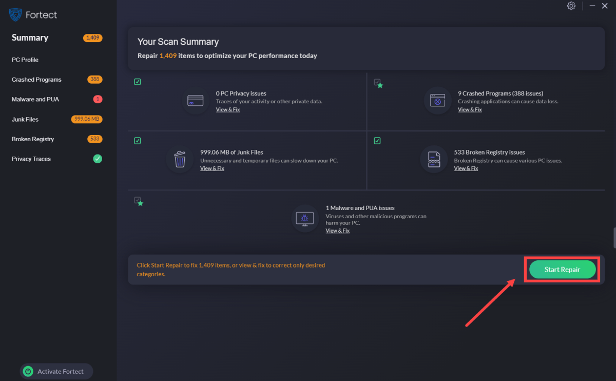Click the power icon on Activate Fortect
This screenshot has height=381, width=616.
pyautogui.click(x=28, y=371)
